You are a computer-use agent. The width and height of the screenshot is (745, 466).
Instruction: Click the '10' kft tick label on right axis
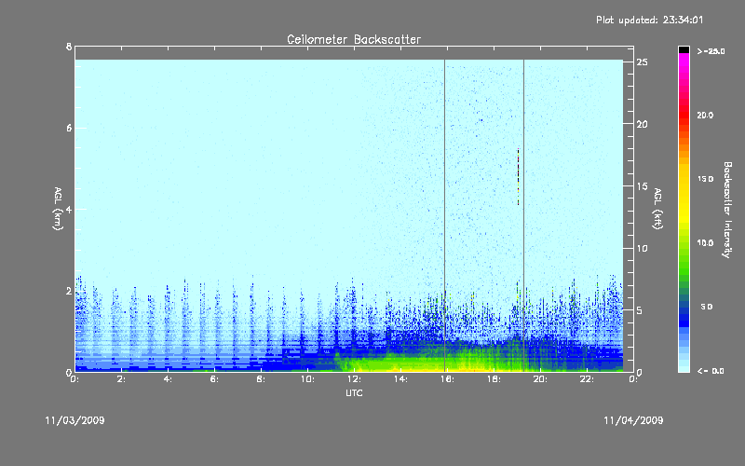click(642, 248)
